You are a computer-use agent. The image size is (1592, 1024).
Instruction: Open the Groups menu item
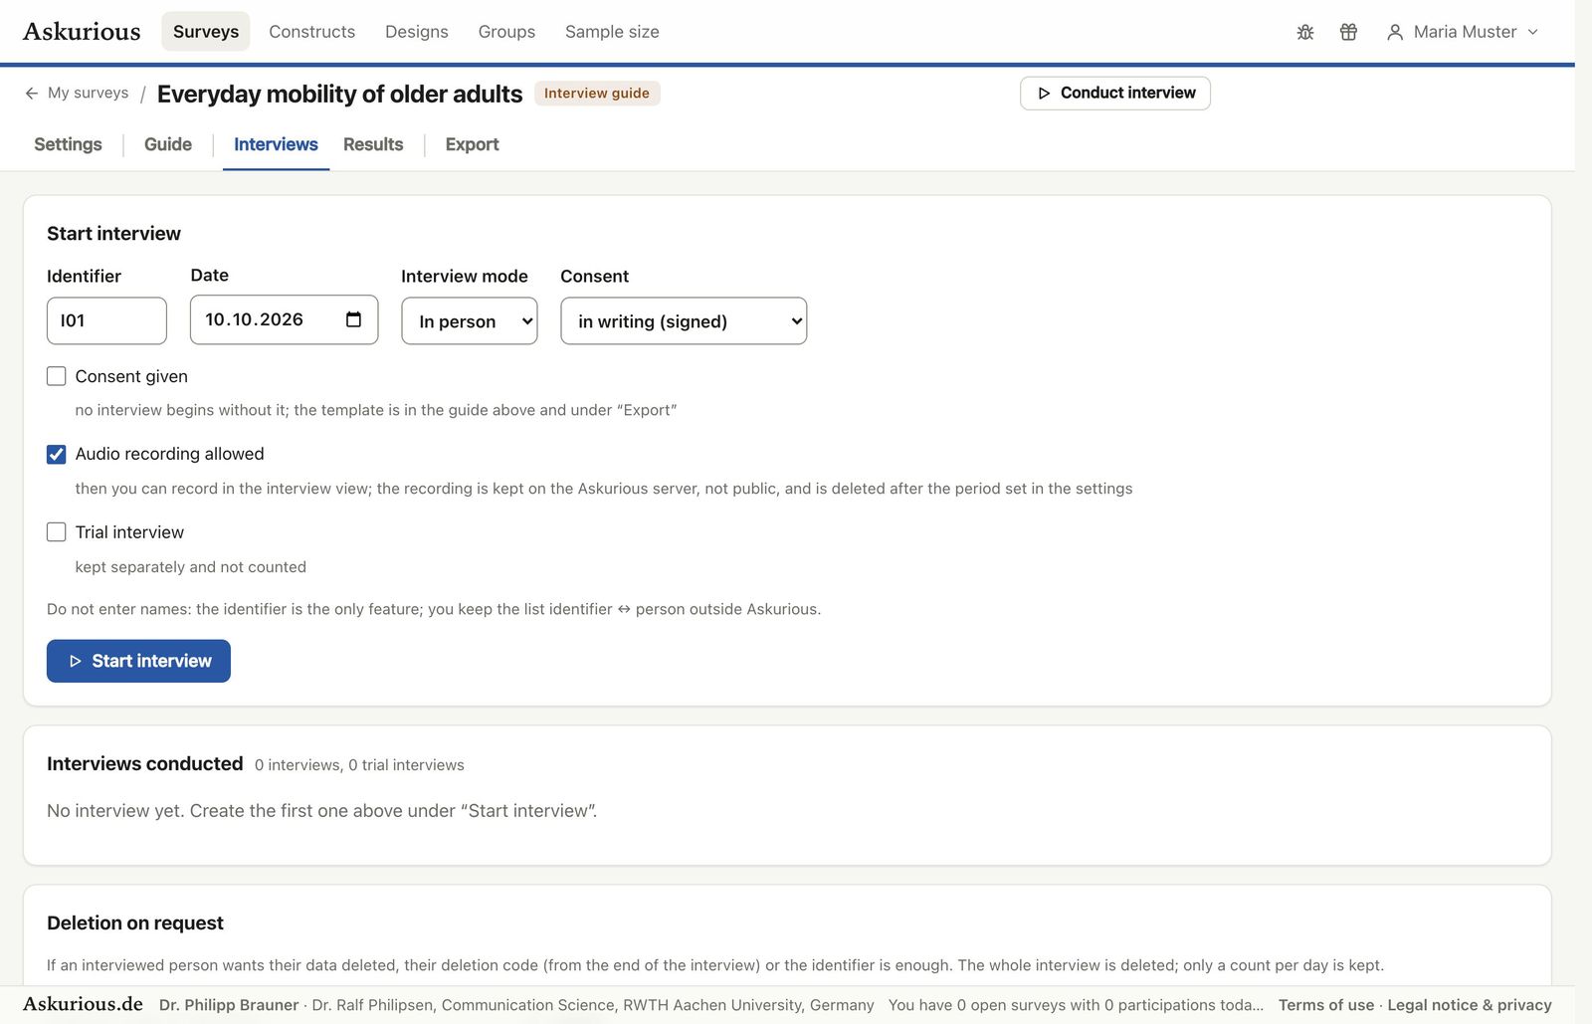[506, 32]
